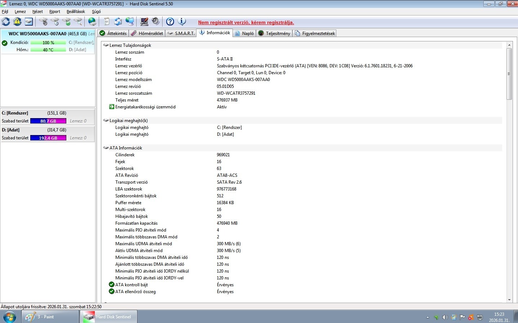The image size is (518, 323).
Task: Click the vertical scrollbar thumb
Action: click(509, 74)
